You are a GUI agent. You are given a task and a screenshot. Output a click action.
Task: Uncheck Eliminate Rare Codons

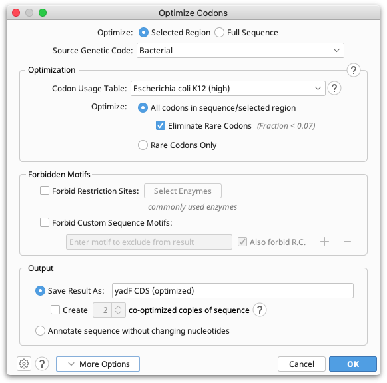(161, 125)
